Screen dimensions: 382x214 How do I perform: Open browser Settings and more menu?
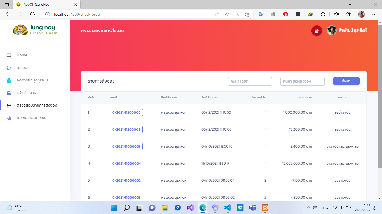tap(374, 14)
